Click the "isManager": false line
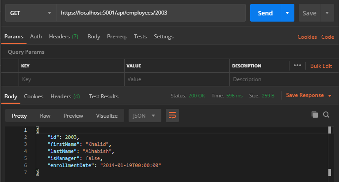This screenshot has width=339, height=182. coord(75,158)
